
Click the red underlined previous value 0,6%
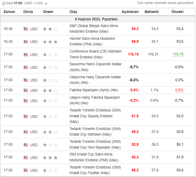179,90
